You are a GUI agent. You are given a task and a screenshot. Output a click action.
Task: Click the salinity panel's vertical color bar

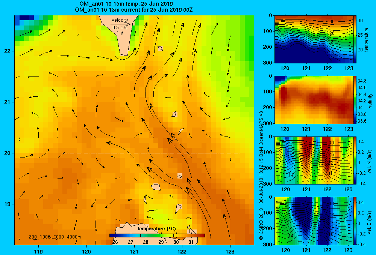coord(355,100)
